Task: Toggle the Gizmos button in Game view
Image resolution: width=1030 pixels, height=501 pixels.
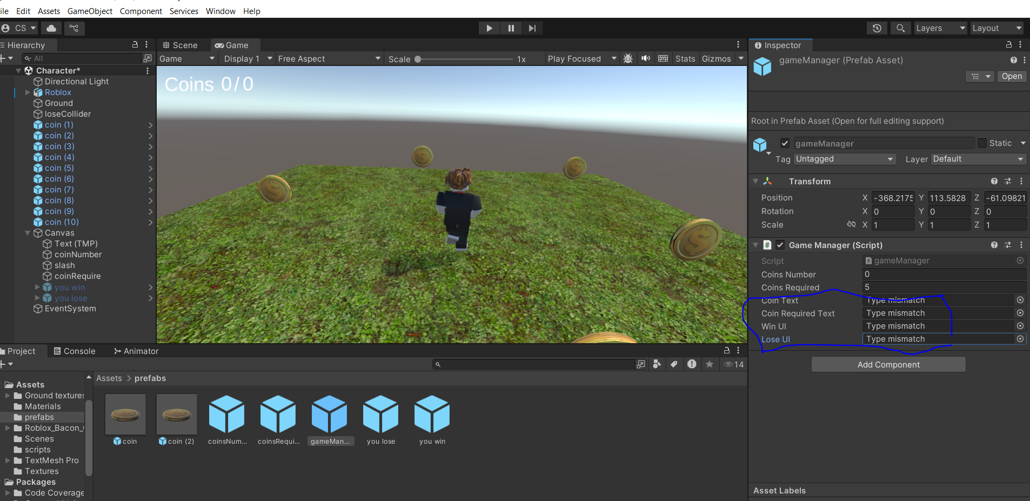Action: click(x=716, y=58)
